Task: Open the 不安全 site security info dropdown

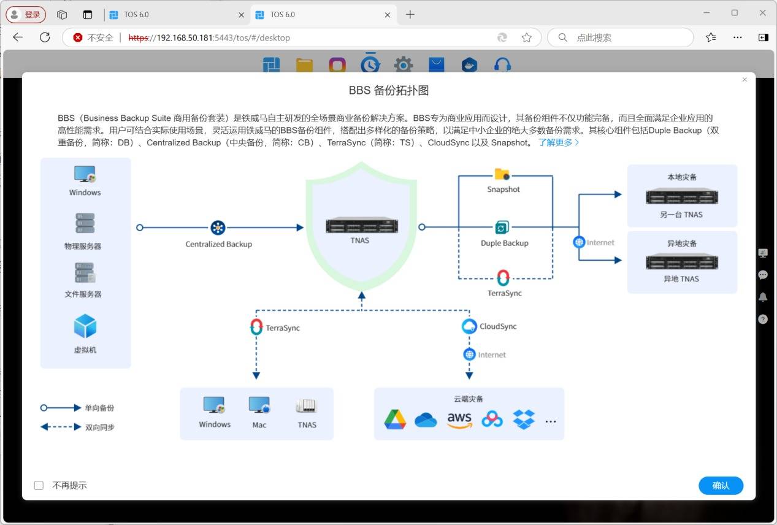Action: [x=94, y=37]
